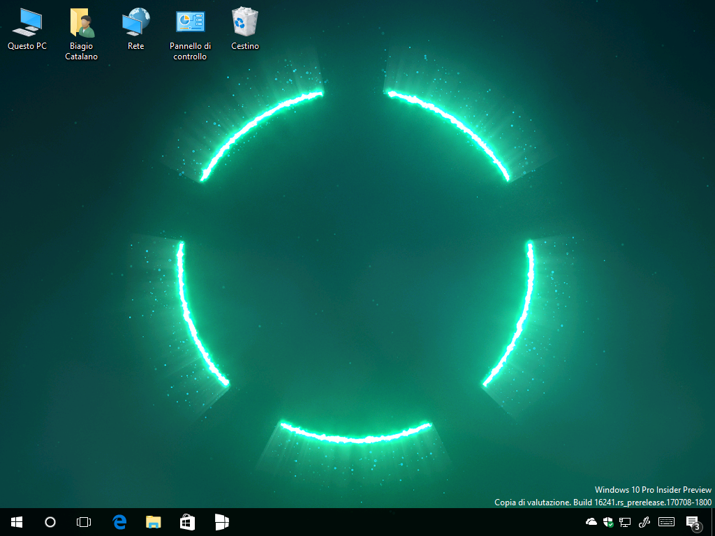The width and height of the screenshot is (715, 536).
Task: Click the OneDrive cloud tray icon
Action: point(591,522)
